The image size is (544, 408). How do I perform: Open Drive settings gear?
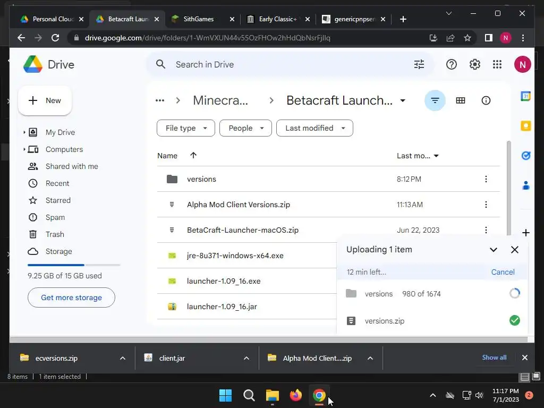point(474,64)
